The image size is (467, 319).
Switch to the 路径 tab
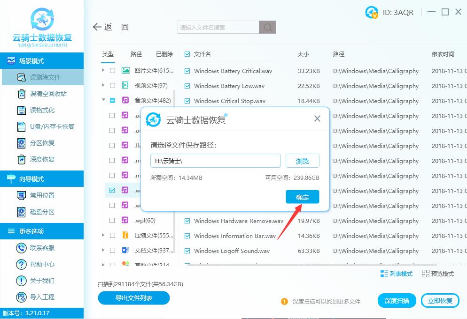point(136,54)
